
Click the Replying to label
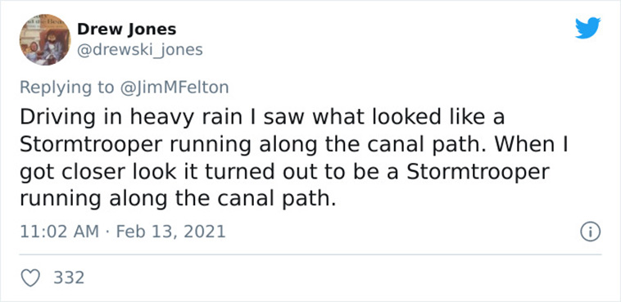[x=67, y=88]
